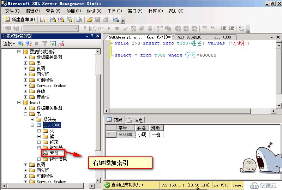Select the 统计信息 folder
This screenshot has width=282, height=190.
pyautogui.click(x=58, y=159)
